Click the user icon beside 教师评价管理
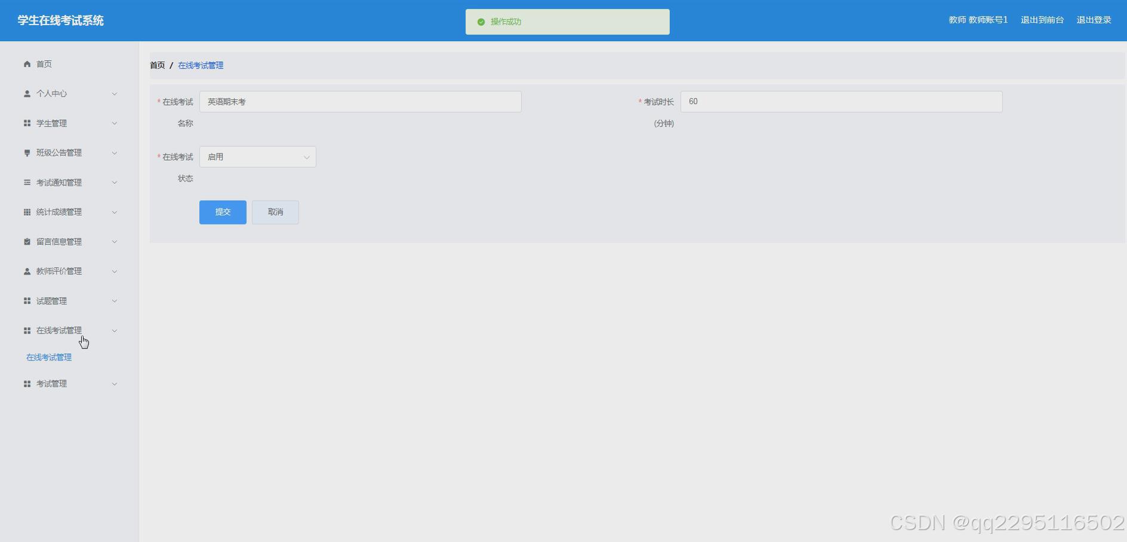The width and height of the screenshot is (1127, 542). [27, 271]
